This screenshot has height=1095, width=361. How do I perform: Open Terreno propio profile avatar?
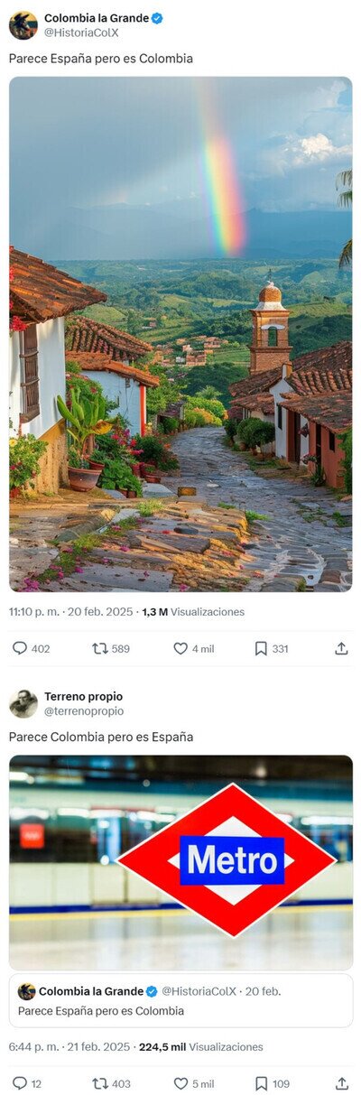[x=23, y=703]
